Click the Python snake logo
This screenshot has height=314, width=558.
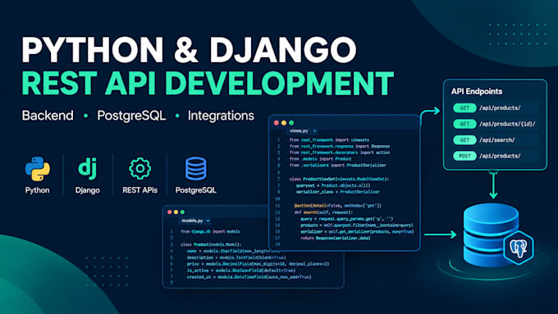[38, 169]
